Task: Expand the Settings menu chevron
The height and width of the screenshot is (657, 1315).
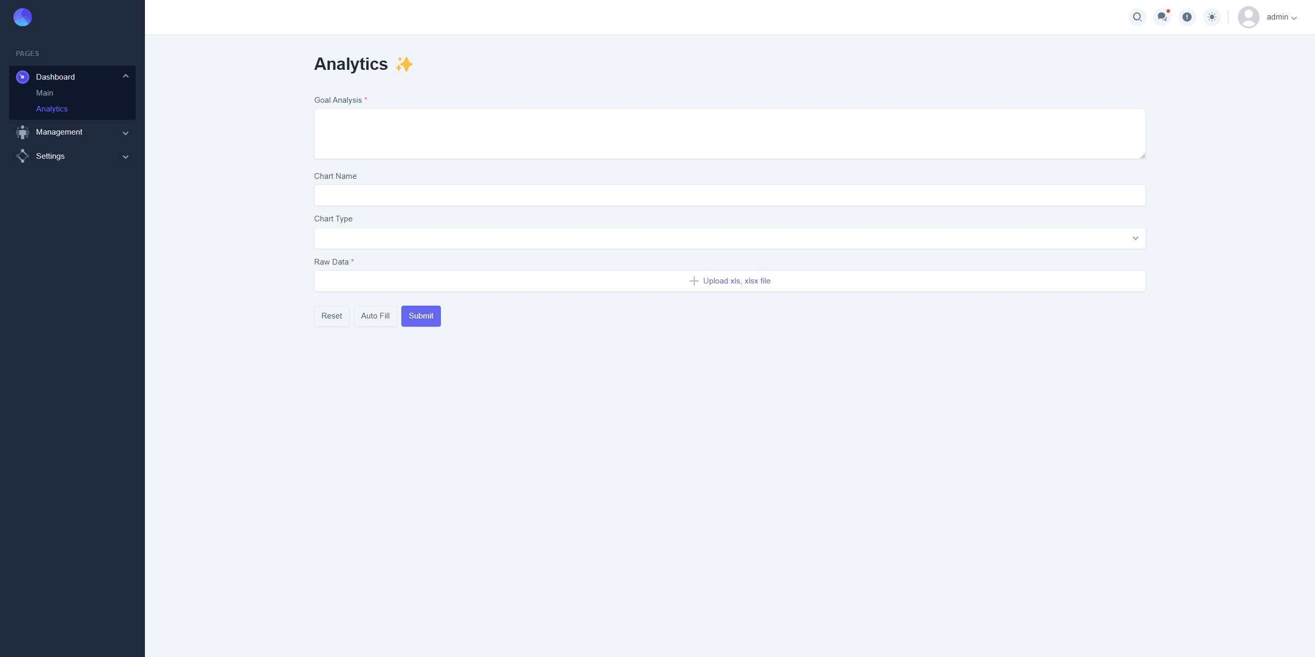Action: point(125,157)
